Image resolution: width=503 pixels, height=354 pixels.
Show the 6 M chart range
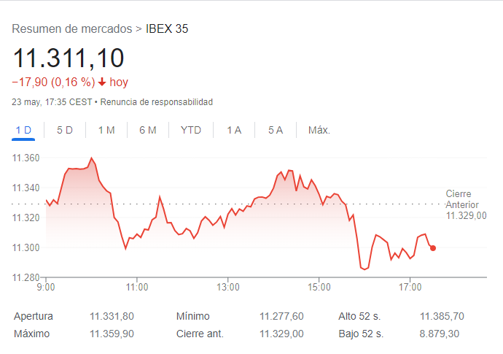point(148,131)
